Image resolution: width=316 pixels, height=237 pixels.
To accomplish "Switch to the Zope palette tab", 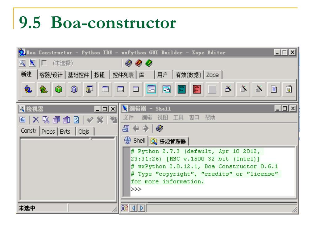I will click(212, 75).
